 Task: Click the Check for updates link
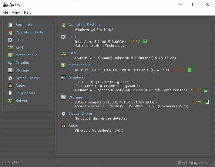pos(193,163)
